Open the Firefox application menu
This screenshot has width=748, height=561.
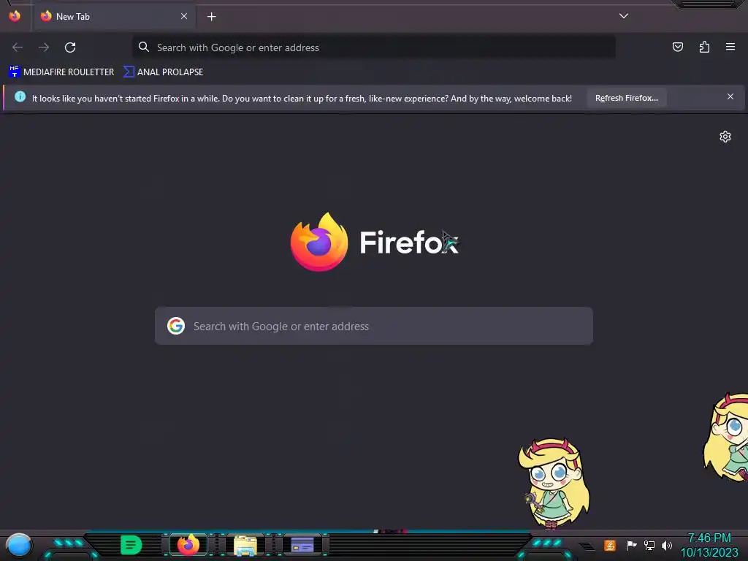730,47
